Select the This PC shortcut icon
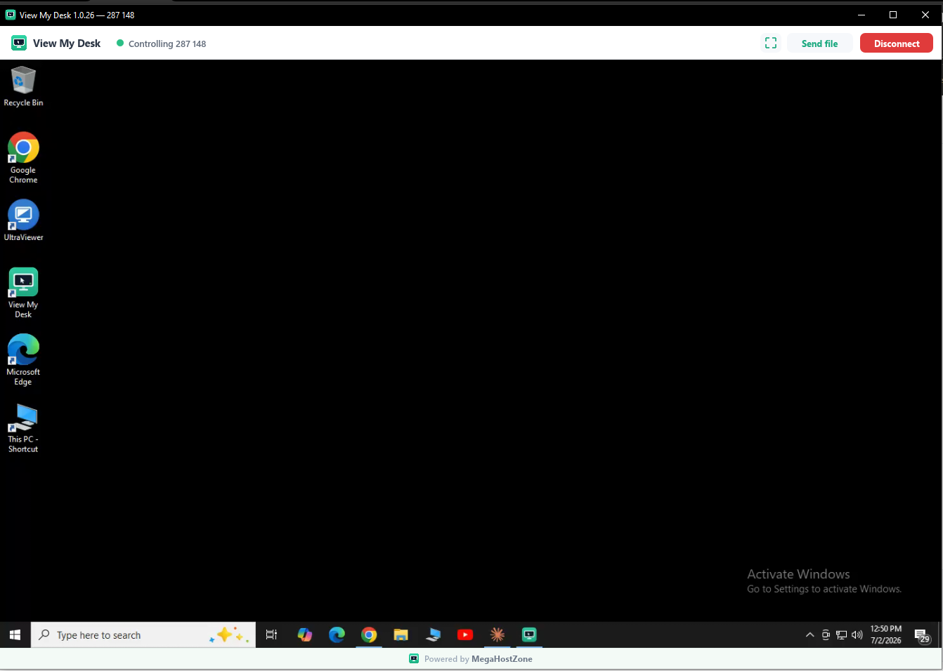Viewport: 943px width, 671px height. point(23,428)
